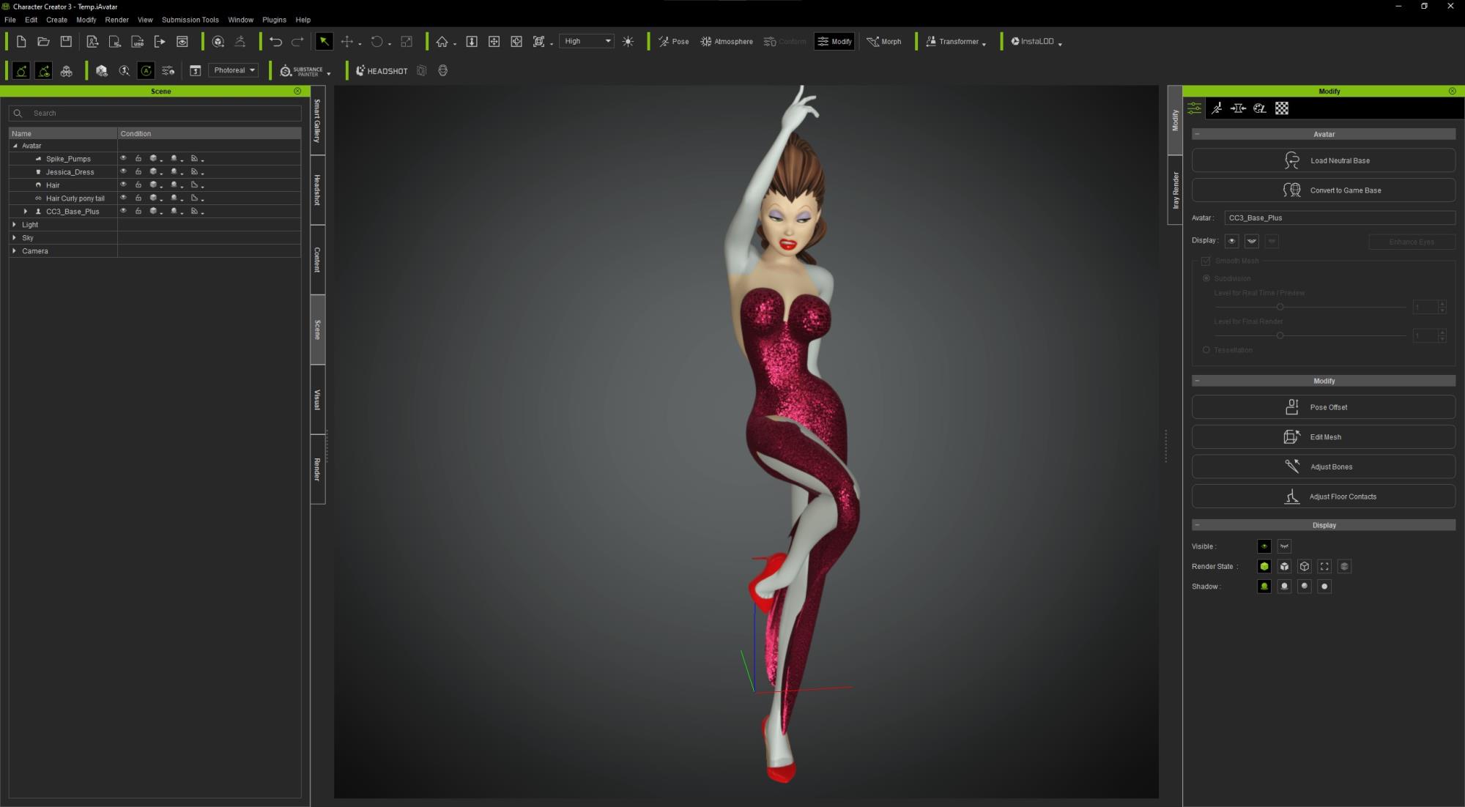Toggle the sun light icon in toolbar

point(628,42)
